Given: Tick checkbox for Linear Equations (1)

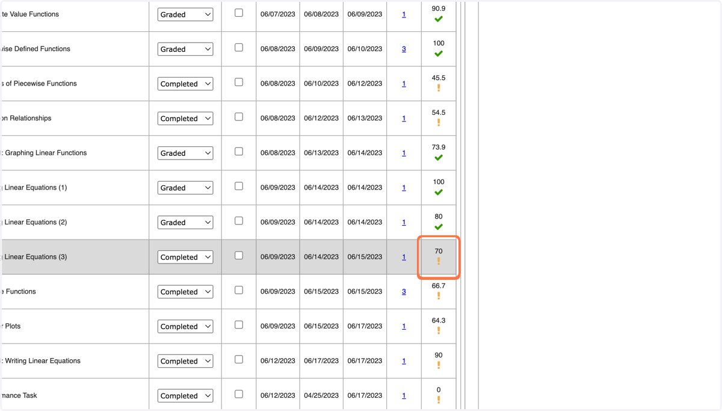Looking at the screenshot, I should pyautogui.click(x=239, y=186).
